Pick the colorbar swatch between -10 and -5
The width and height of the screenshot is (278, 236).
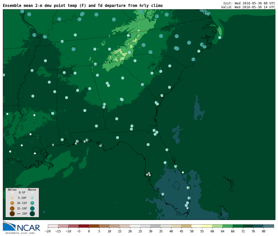[73, 226]
